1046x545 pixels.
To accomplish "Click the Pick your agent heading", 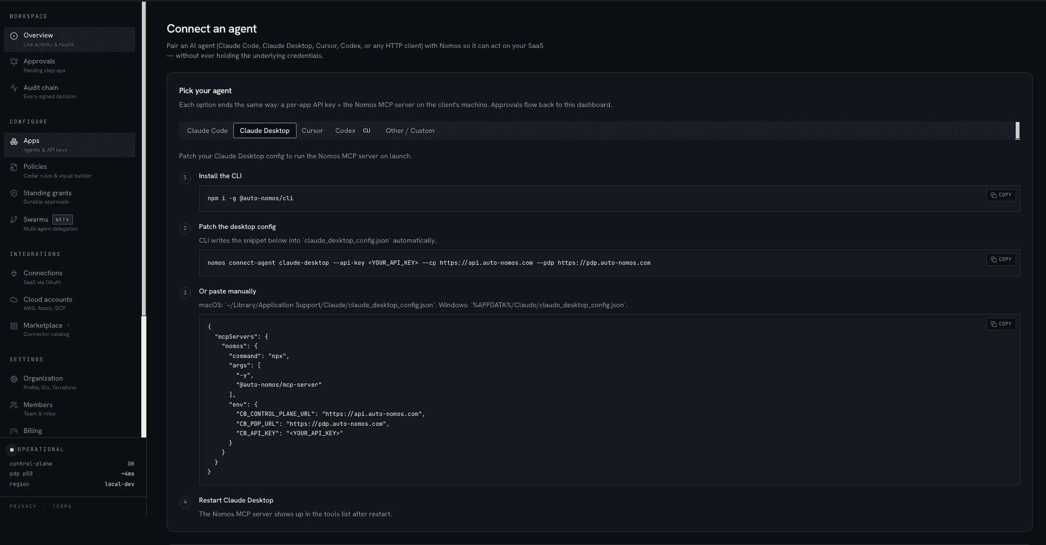I will click(x=205, y=91).
